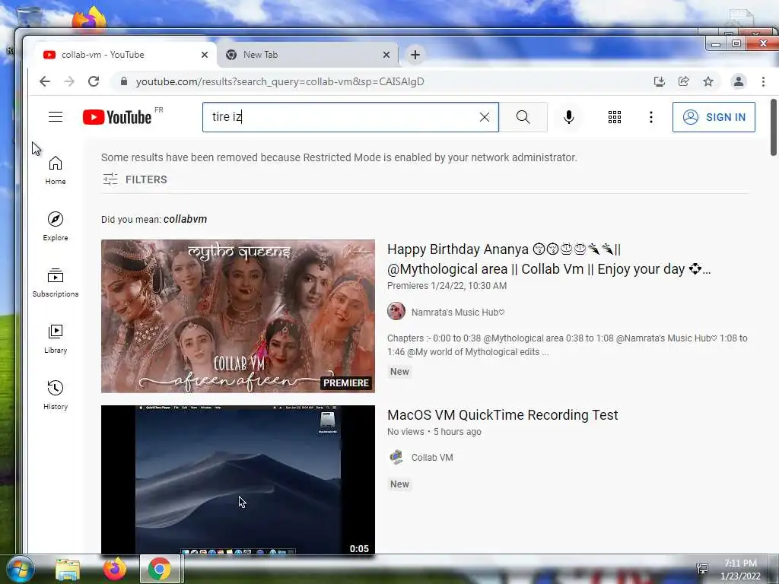Open the YouTube apps grid
The image size is (779, 584).
(x=615, y=116)
